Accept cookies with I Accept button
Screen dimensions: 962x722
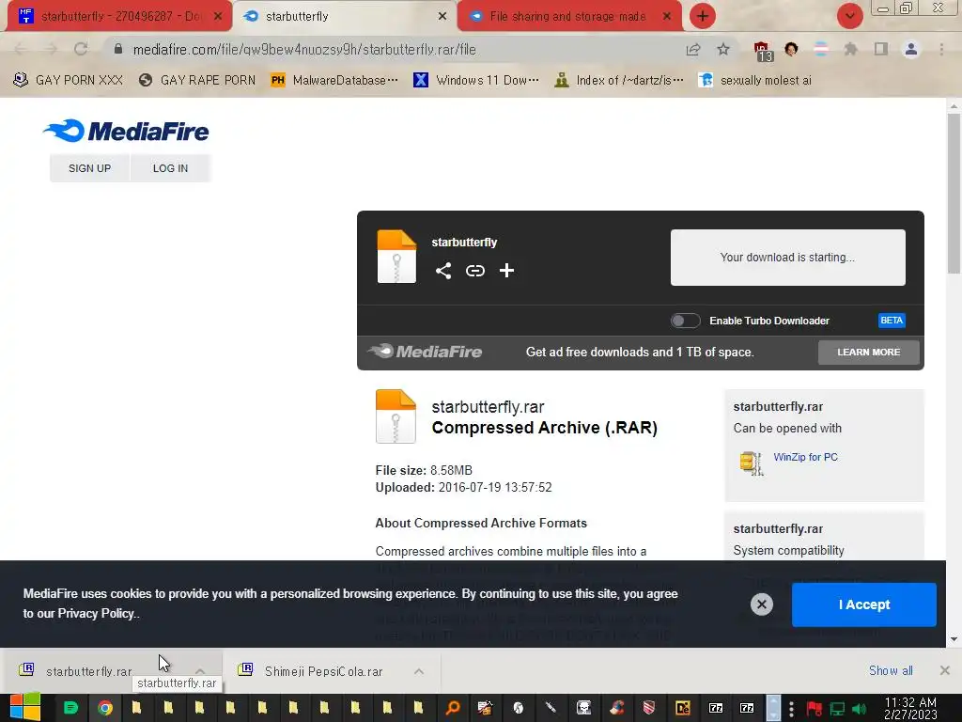pyautogui.click(x=864, y=604)
